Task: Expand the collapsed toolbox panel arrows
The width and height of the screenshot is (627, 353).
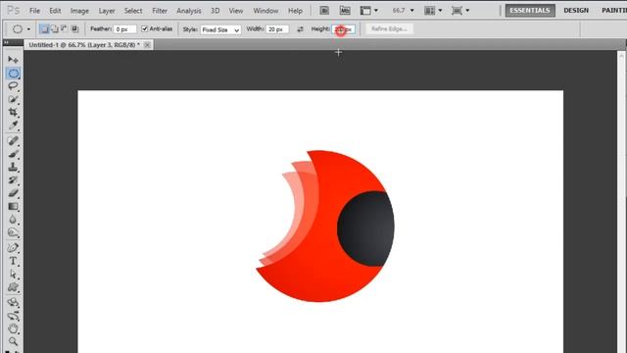Action: (x=6, y=42)
